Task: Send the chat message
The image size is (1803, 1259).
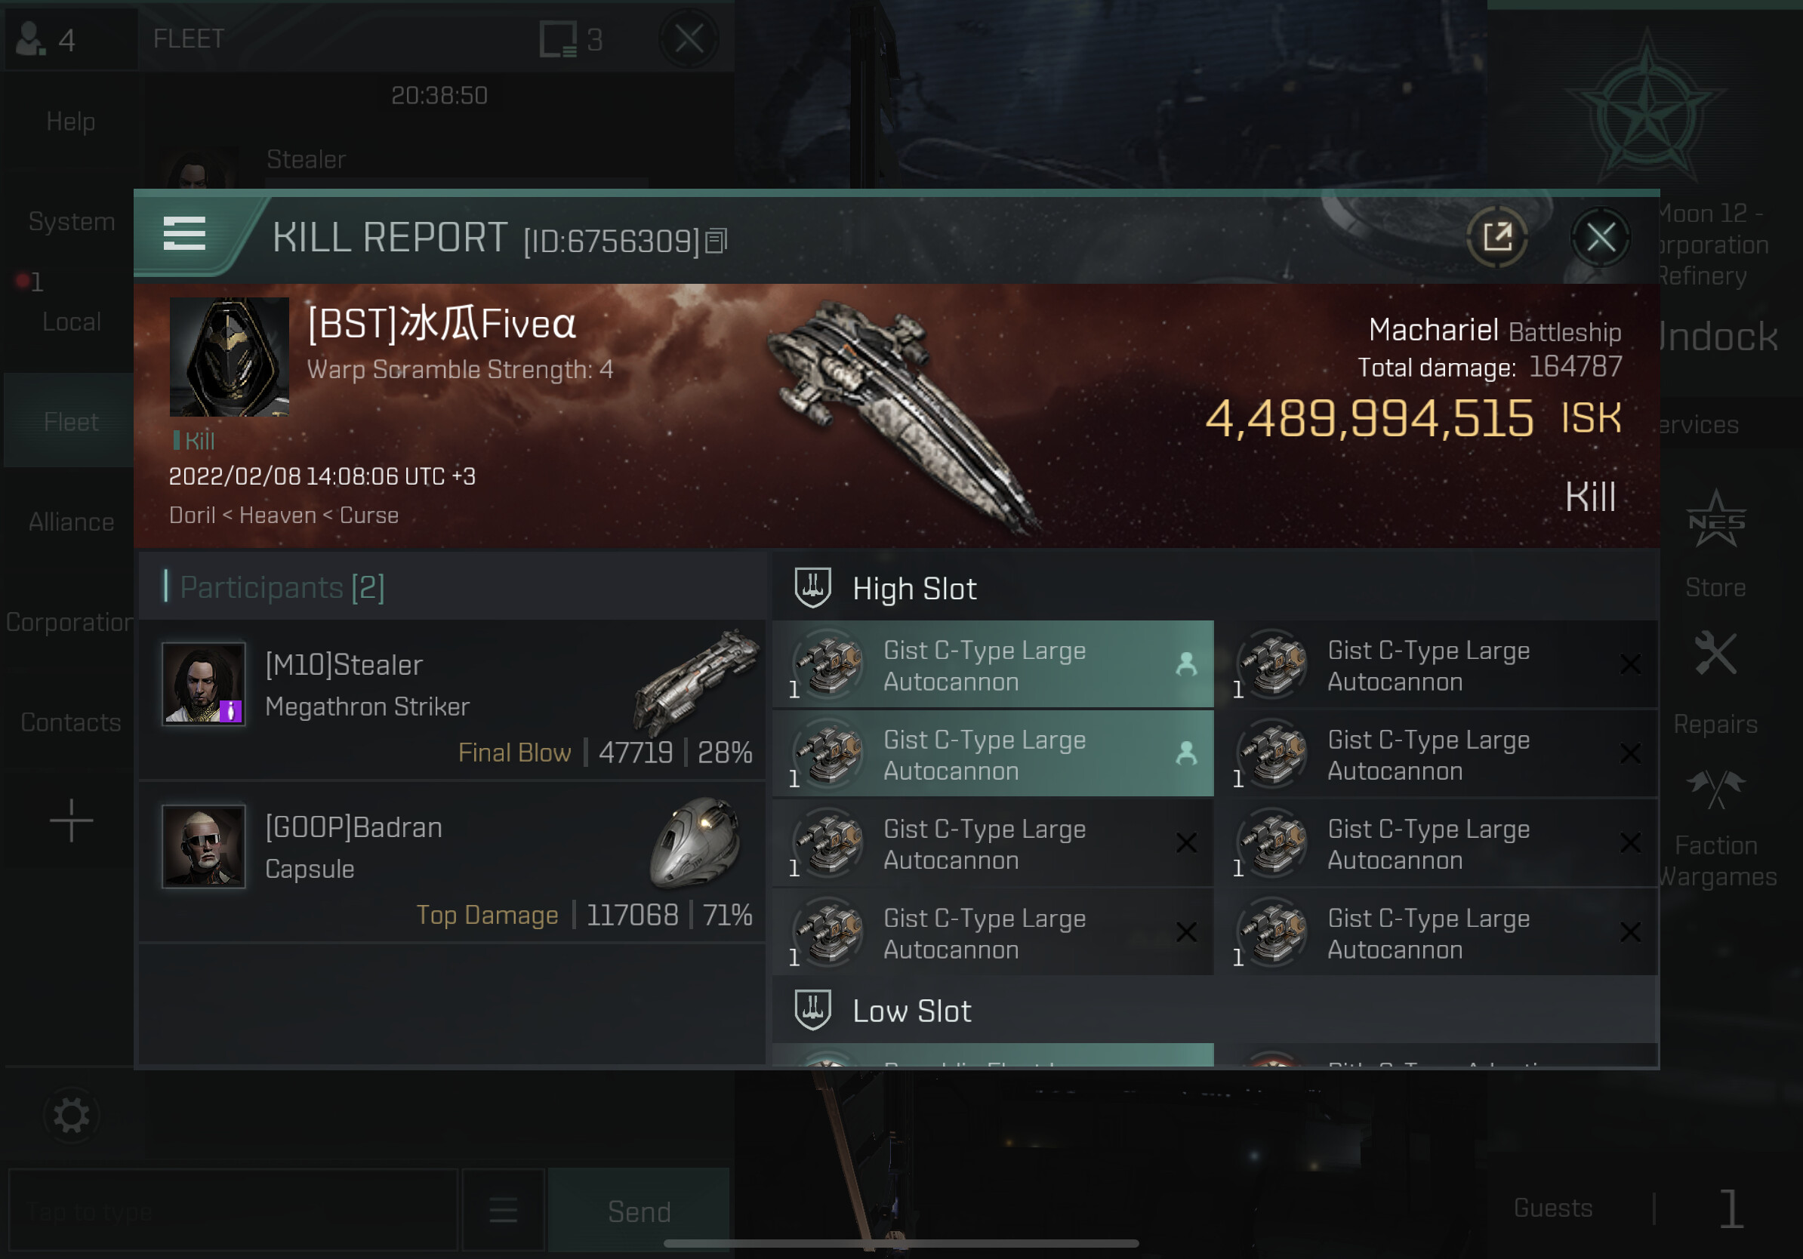Action: click(640, 1211)
